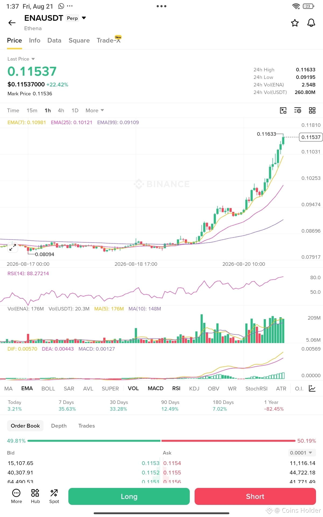The height and width of the screenshot is (517, 323).
Task: Switch to the Depth tab
Action: tap(59, 426)
